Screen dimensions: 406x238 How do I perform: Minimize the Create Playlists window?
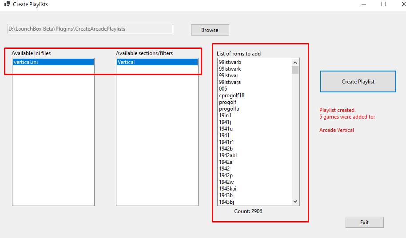coord(364,4)
